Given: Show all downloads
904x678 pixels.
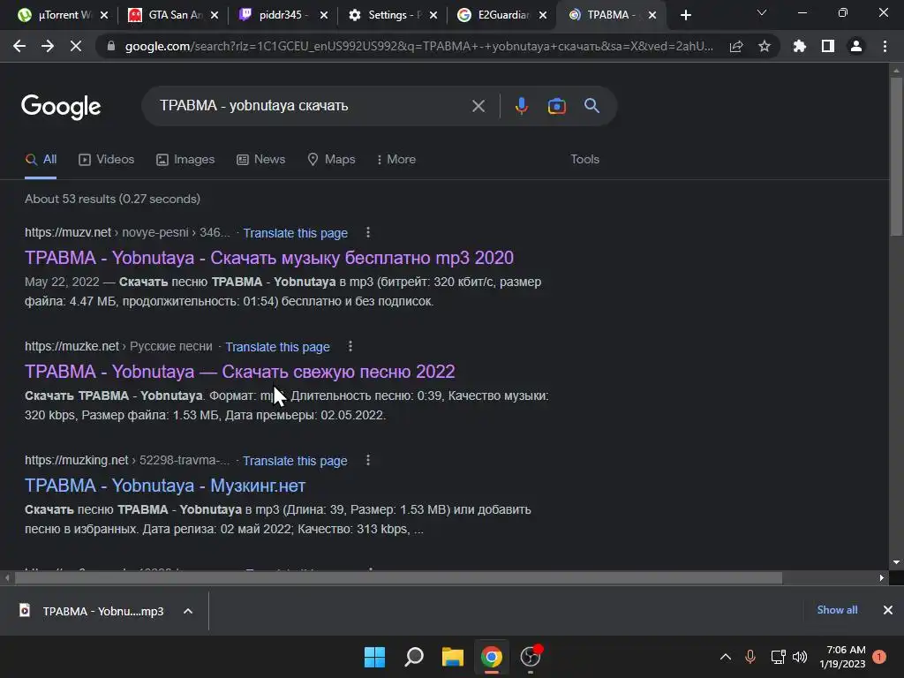Looking at the screenshot, I should (x=837, y=610).
